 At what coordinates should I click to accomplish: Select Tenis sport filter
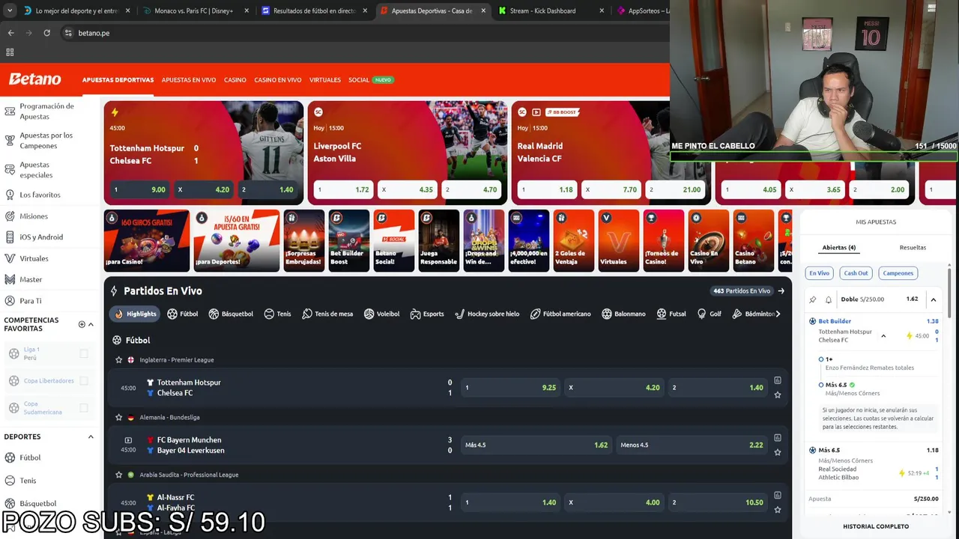tap(277, 314)
